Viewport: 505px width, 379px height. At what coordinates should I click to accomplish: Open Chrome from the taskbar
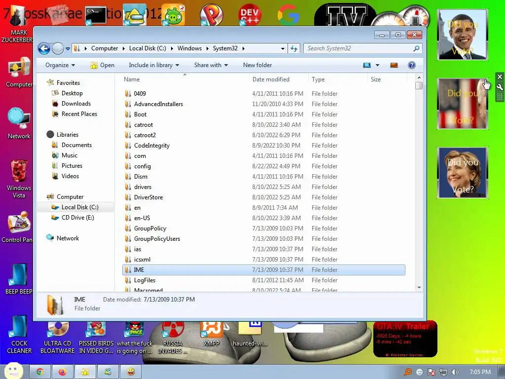[40, 372]
